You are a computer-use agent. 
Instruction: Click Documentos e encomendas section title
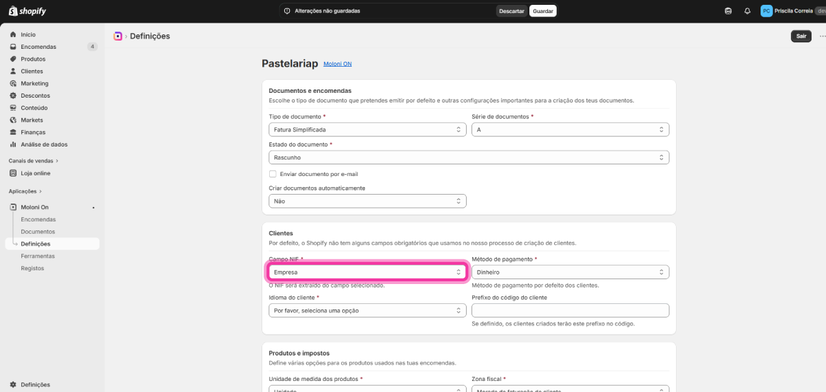[x=310, y=90]
